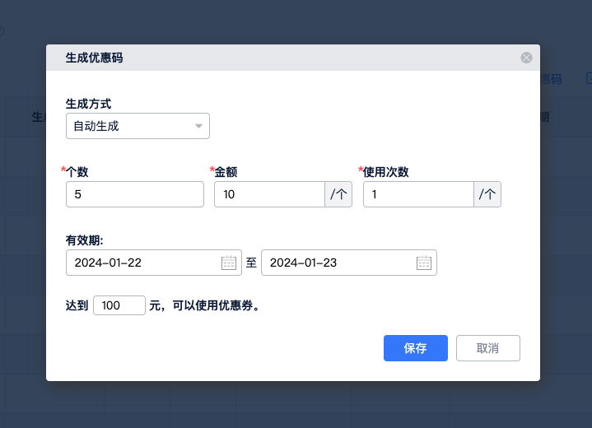Focus the 100 元 threshold input box
The image size is (592, 428).
[119, 305]
